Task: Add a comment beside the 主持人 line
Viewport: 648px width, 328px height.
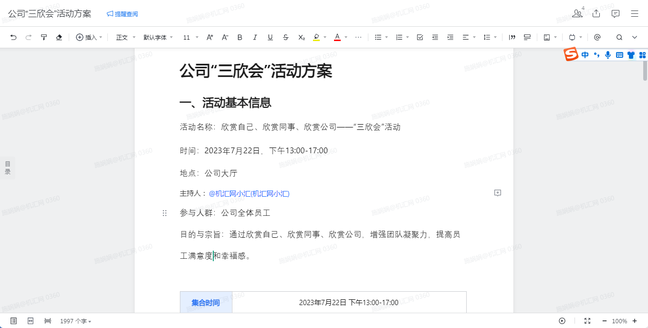Action: click(x=498, y=193)
